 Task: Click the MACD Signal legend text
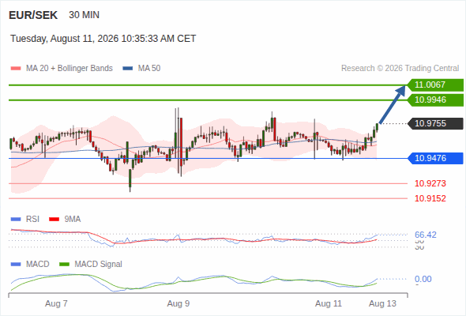point(99,265)
